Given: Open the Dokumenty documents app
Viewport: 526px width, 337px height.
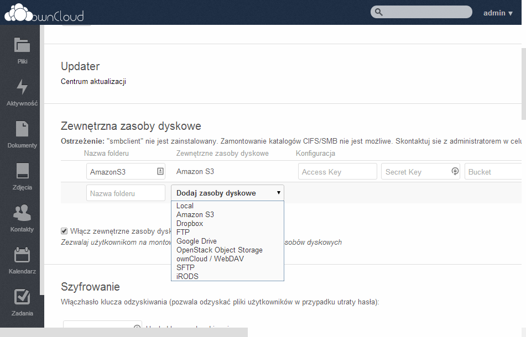Looking at the screenshot, I should (x=22, y=134).
